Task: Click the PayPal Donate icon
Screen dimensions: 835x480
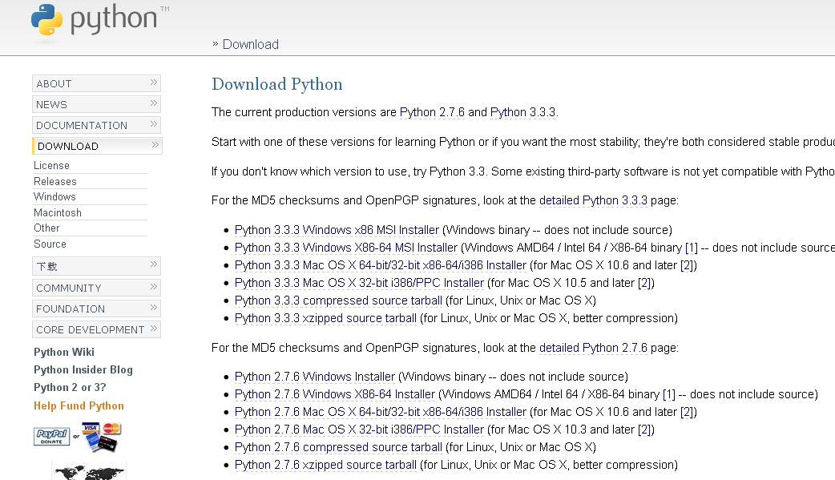Action: [x=51, y=436]
